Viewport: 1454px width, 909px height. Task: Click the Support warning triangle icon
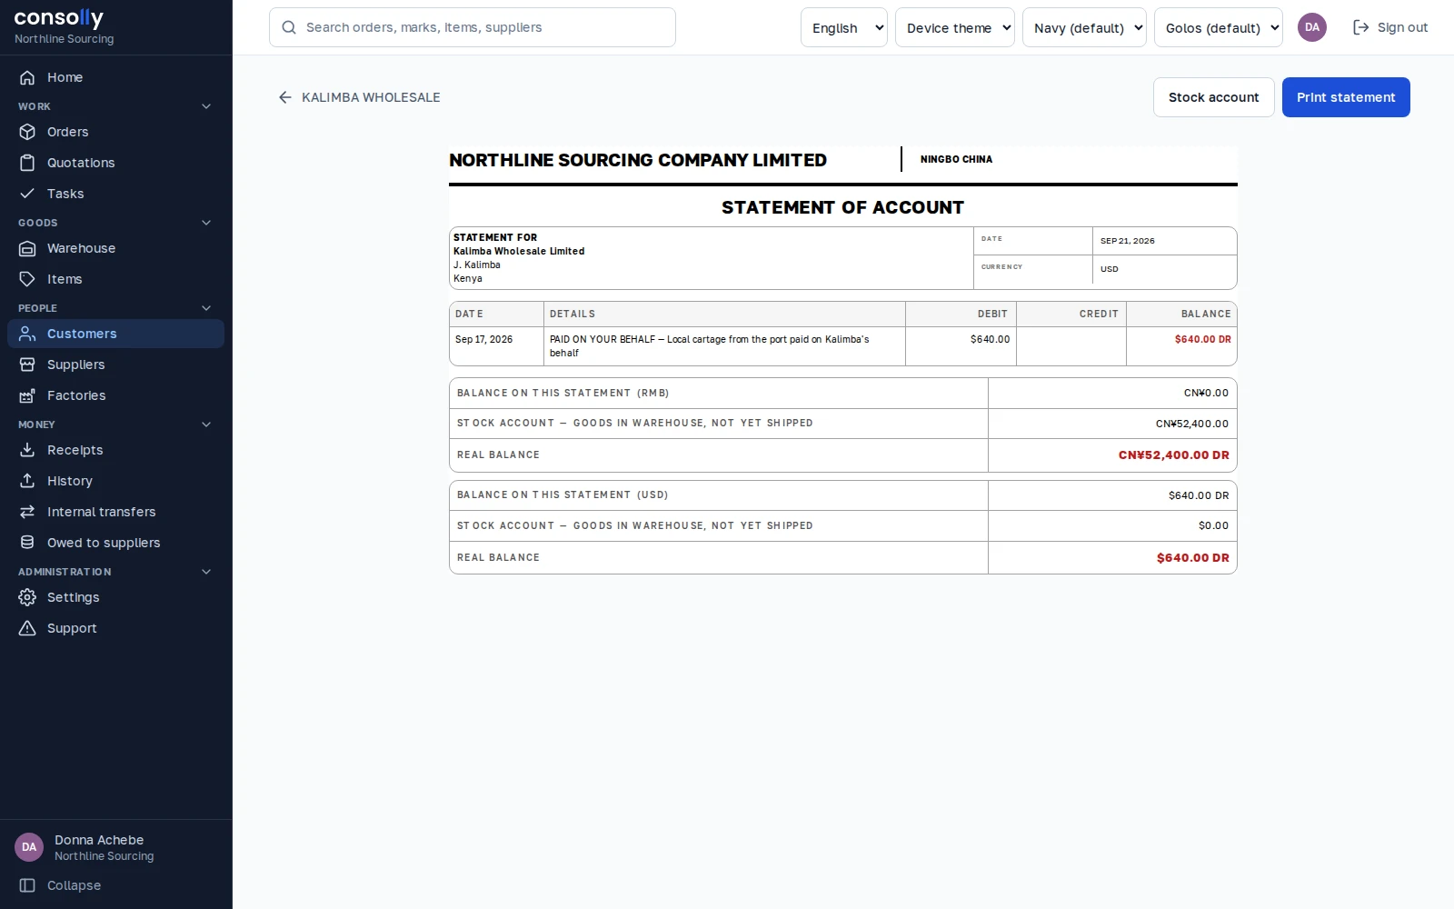[x=27, y=628]
